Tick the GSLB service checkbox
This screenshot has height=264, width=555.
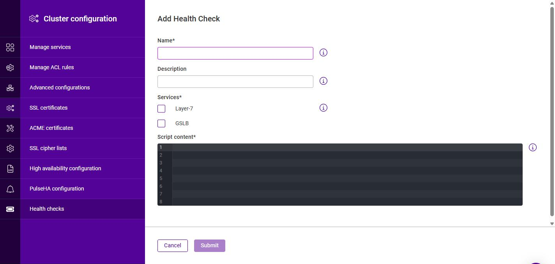click(161, 123)
